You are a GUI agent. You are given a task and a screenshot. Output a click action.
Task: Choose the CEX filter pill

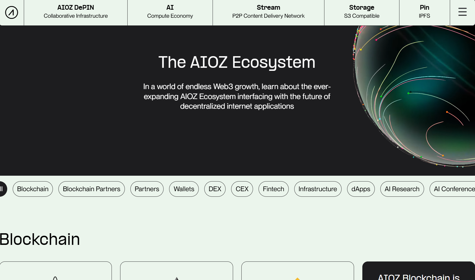(242, 189)
